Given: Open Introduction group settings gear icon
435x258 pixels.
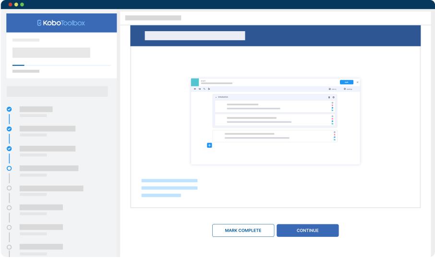Looking at the screenshot, I should click(x=334, y=97).
